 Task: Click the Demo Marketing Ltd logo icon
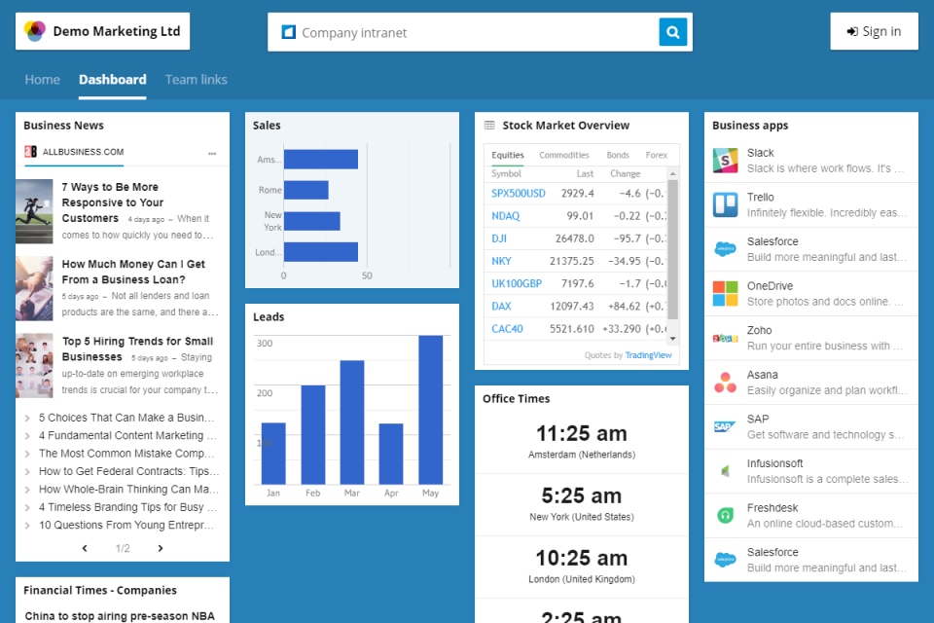point(35,31)
